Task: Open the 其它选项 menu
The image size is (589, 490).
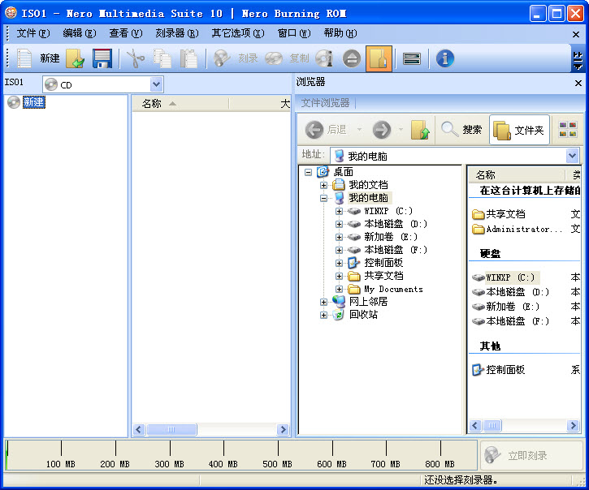Action: point(237,33)
